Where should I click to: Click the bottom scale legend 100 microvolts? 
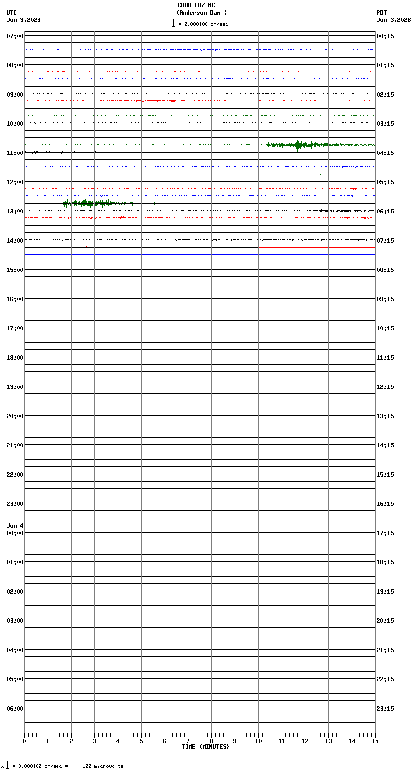pyautogui.click(x=103, y=766)
